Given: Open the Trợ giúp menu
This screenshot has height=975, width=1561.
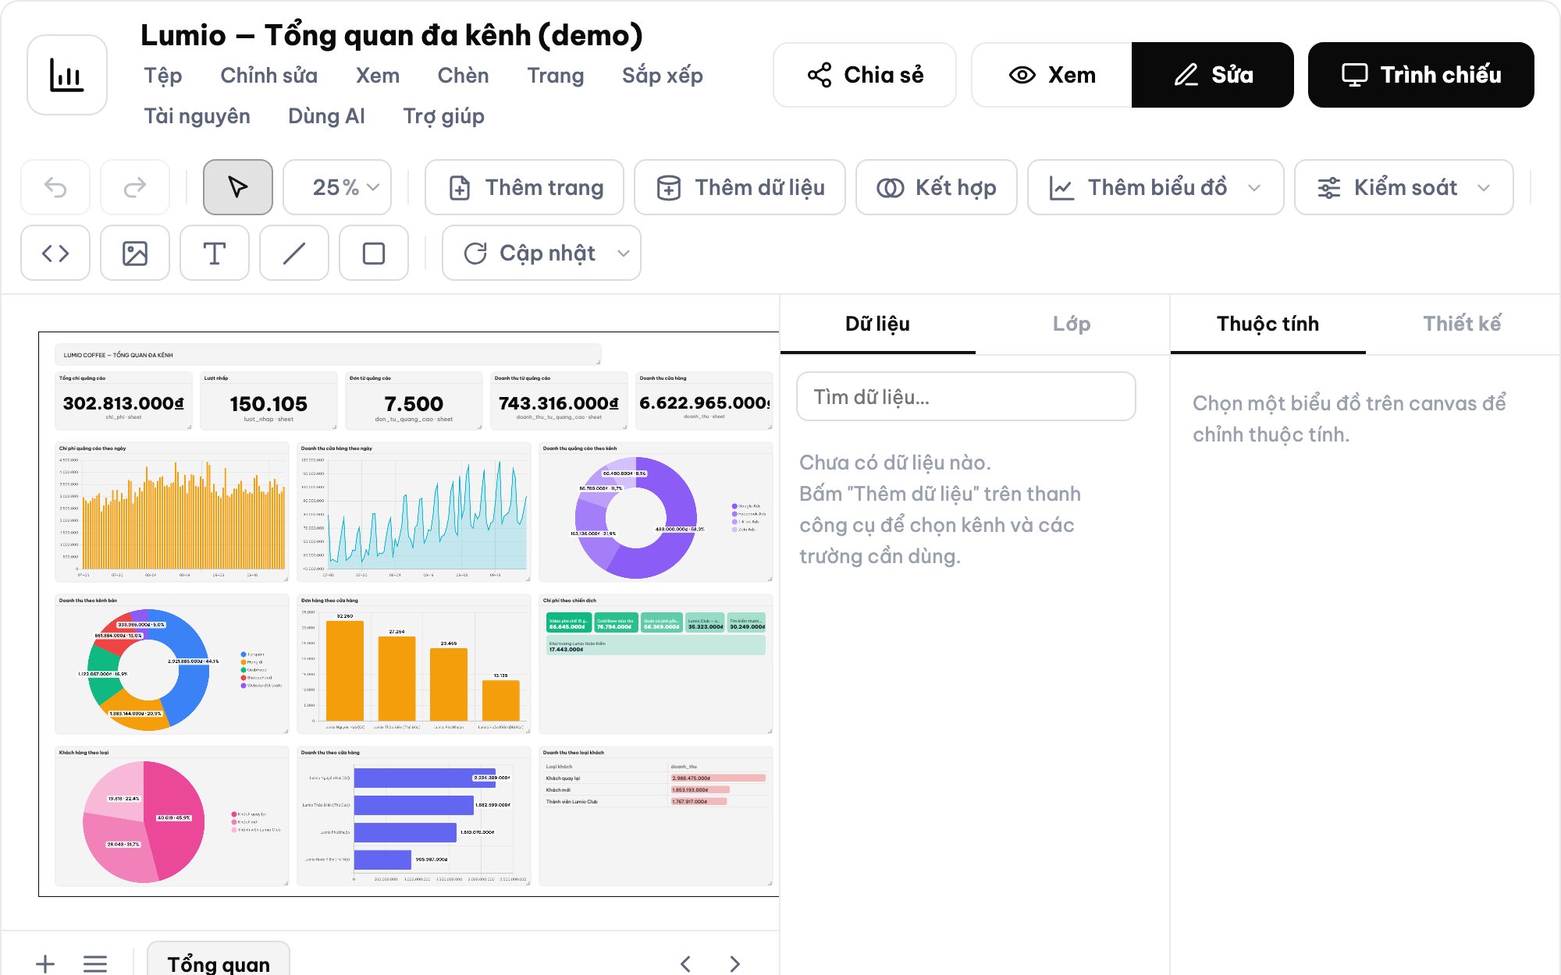Looking at the screenshot, I should (x=443, y=116).
